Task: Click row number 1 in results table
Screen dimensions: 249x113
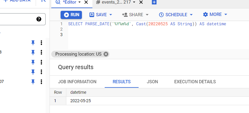Action: click(x=55, y=101)
